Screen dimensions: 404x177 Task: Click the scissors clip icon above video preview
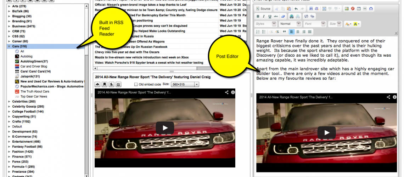coord(111,84)
